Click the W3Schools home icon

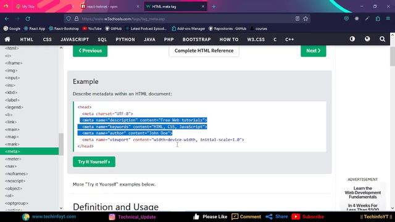[x=7, y=39]
